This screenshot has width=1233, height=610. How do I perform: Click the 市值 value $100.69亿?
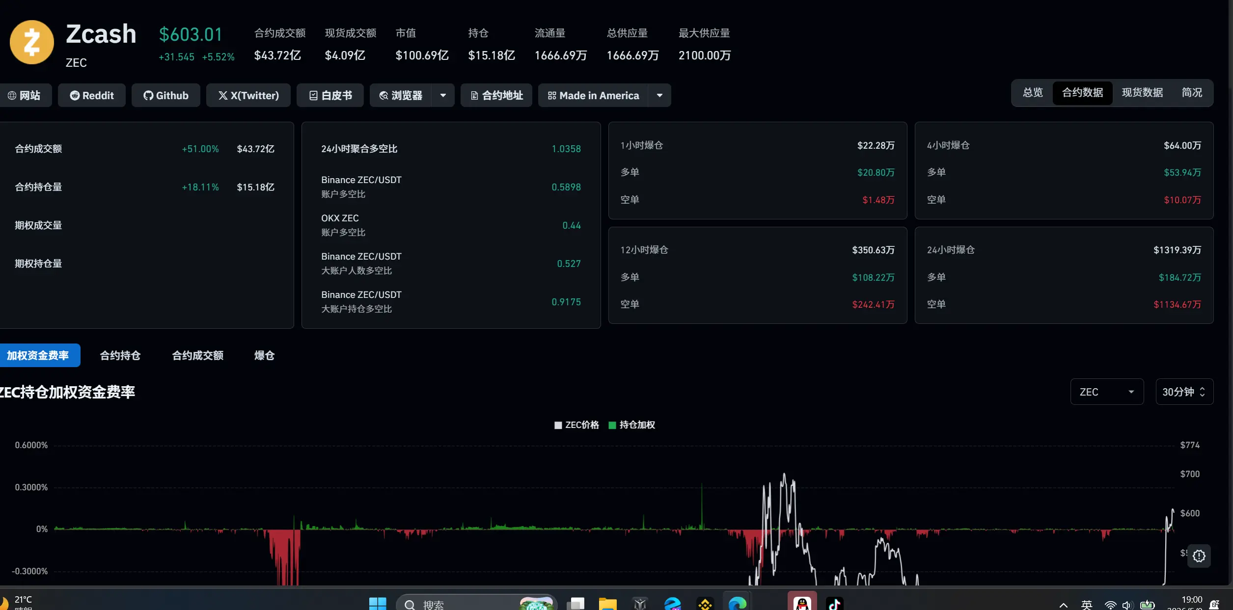pos(422,55)
